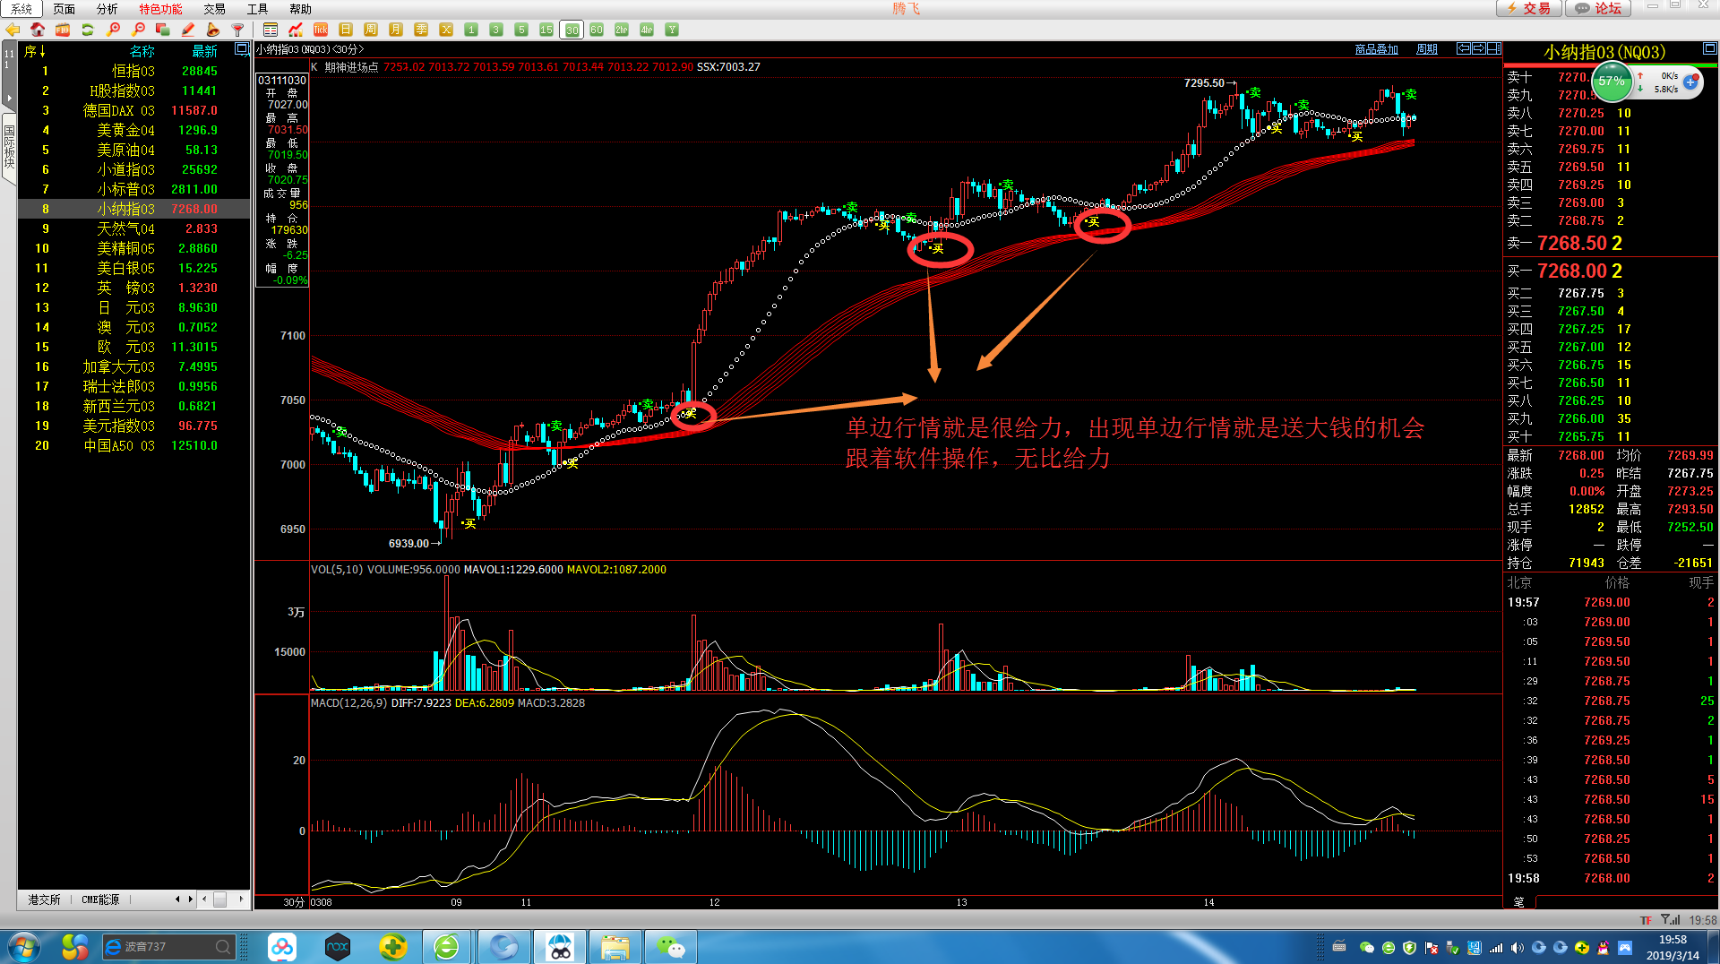
Task: Select the red pencil drawing tool
Action: tap(188, 30)
